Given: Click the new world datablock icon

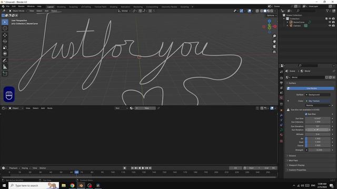Looking at the screenshot, I should pyautogui.click(x=330, y=77).
